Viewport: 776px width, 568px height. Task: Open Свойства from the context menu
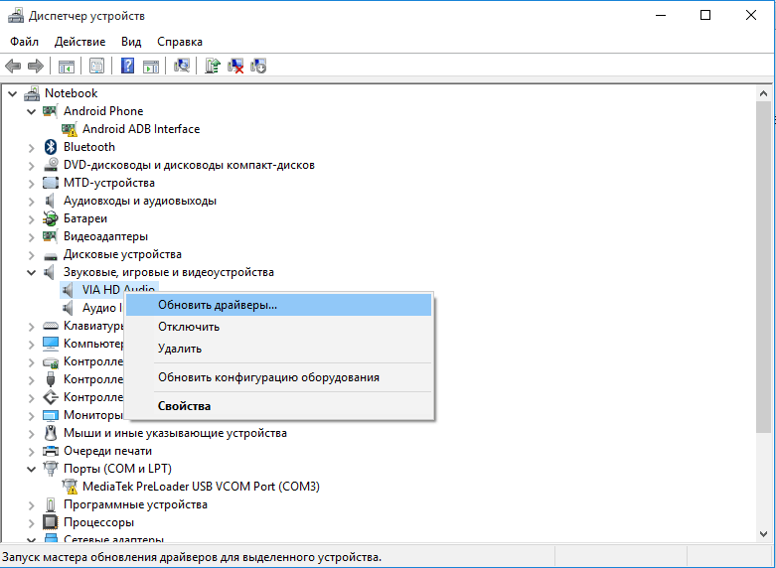pos(184,405)
